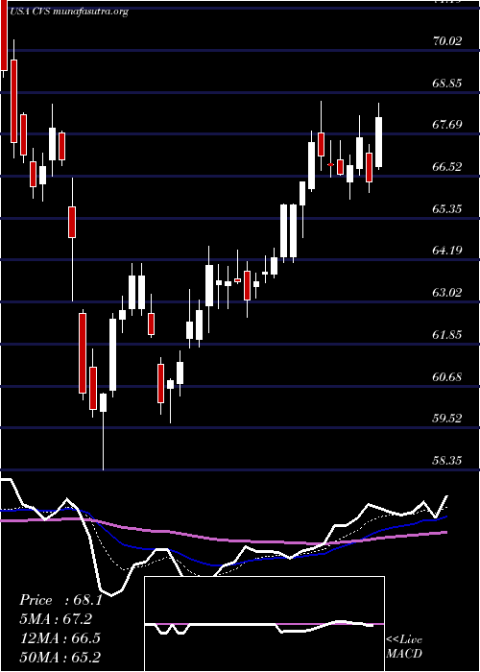Screen dimensions: 480x672
Task: Click the '12MA : 66.5' readout
Action: tap(60, 638)
